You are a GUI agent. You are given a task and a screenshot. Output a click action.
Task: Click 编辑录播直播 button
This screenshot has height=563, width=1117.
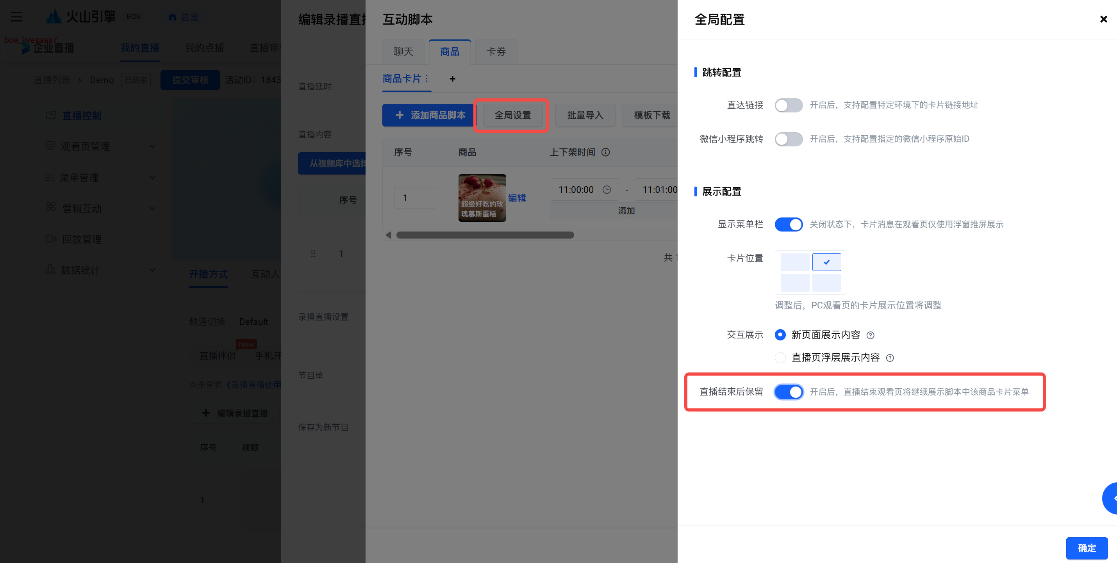236,413
